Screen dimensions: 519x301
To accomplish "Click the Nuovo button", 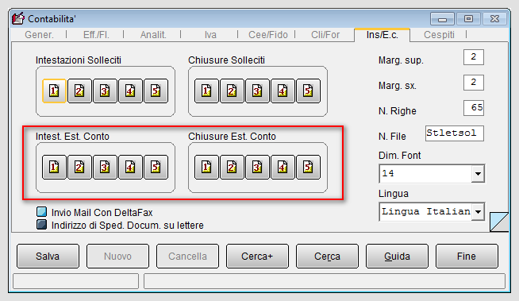I will 117,256.
